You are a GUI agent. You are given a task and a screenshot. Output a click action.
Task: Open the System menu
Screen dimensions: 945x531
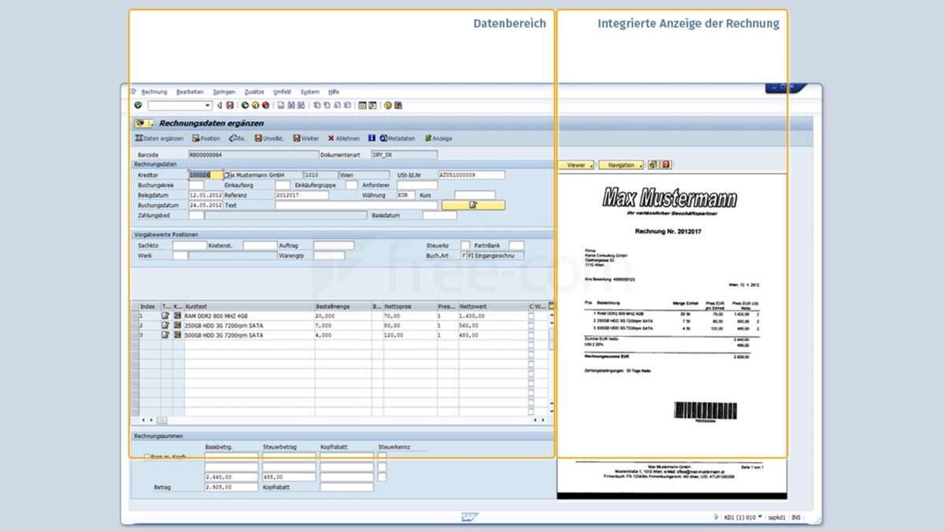point(309,92)
